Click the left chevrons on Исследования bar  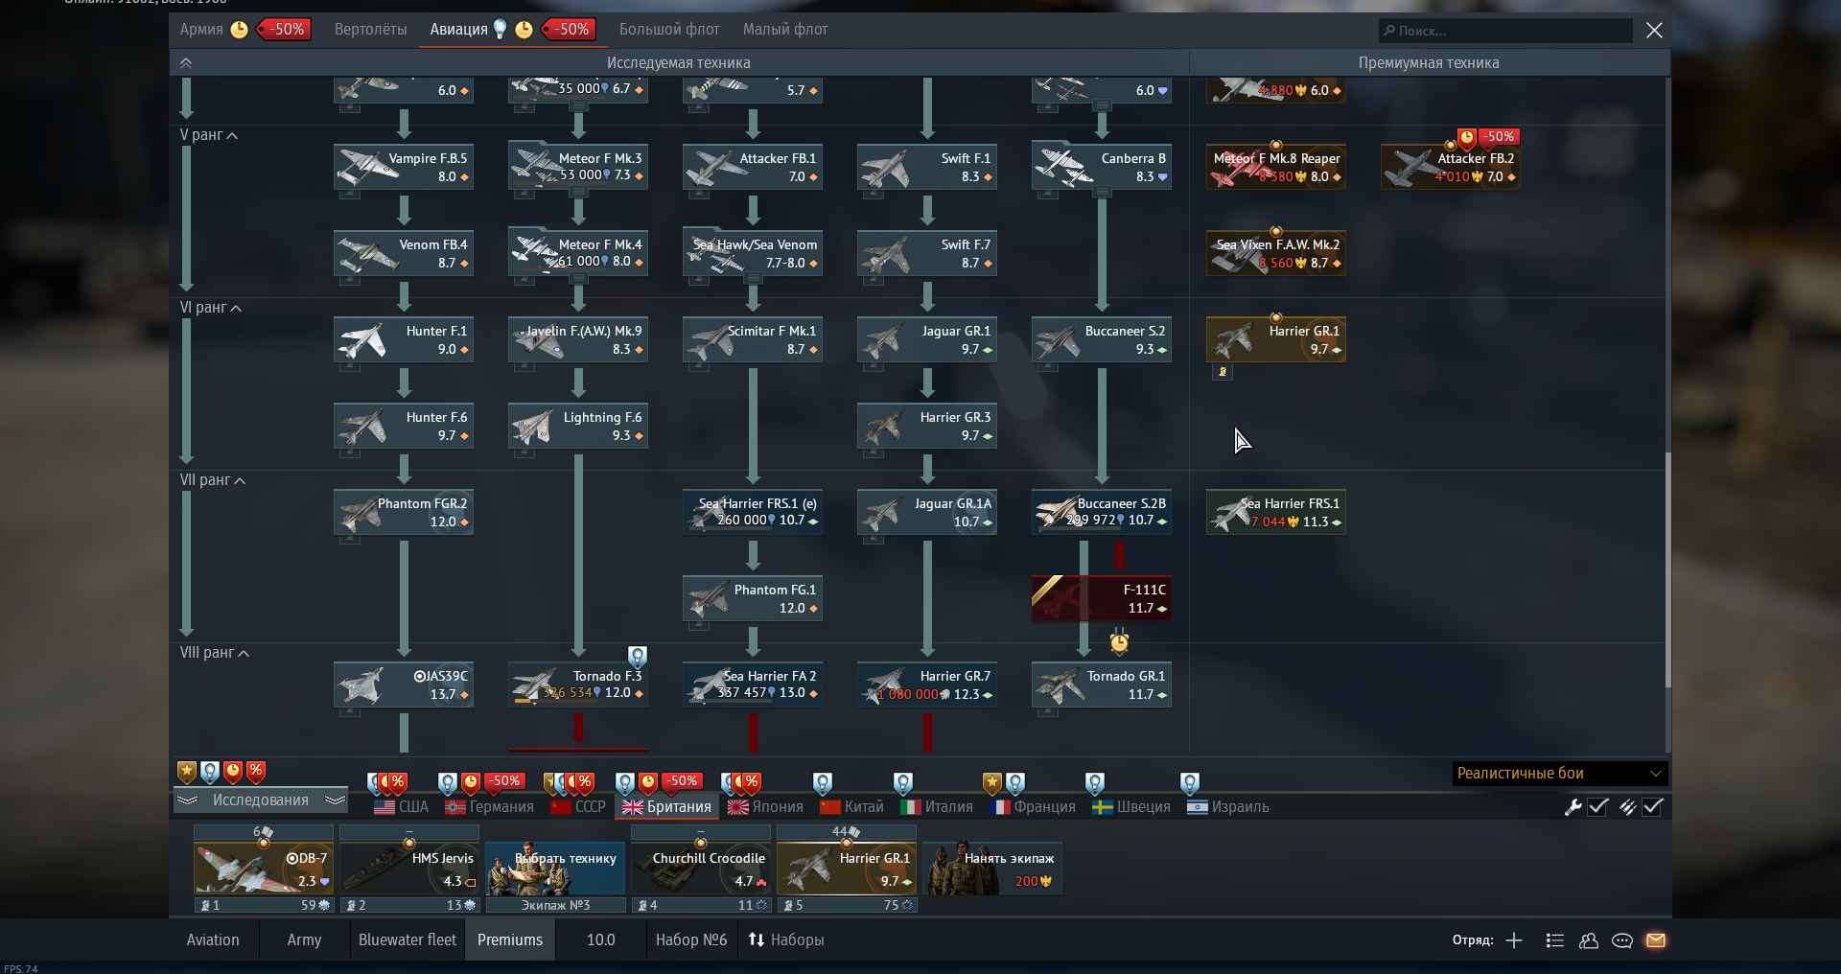pos(188,800)
